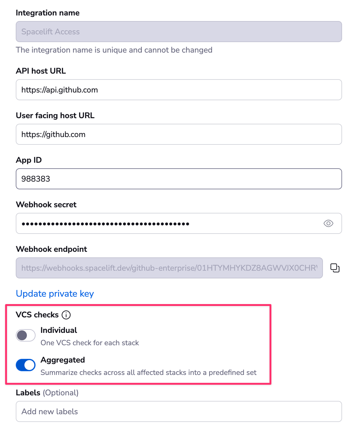
Task: Select the App ID input box
Action: point(179,179)
